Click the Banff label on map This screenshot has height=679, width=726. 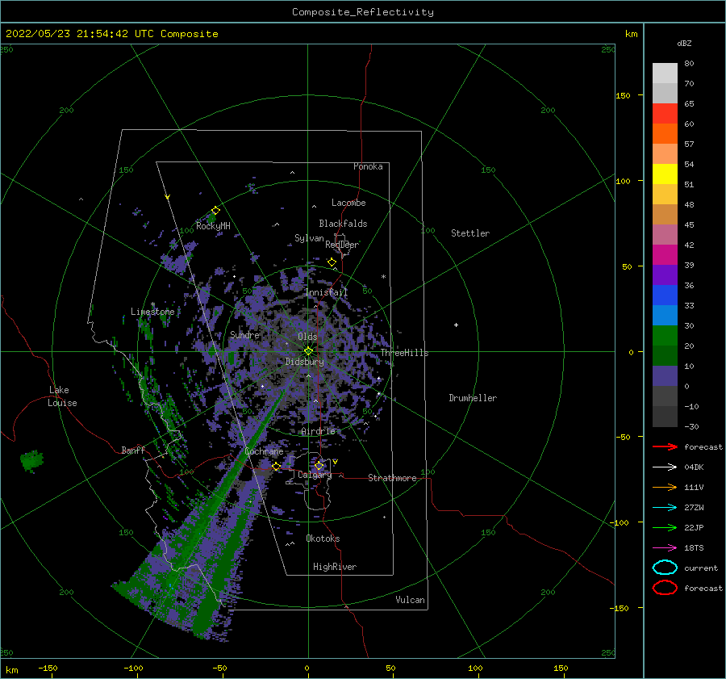point(133,450)
